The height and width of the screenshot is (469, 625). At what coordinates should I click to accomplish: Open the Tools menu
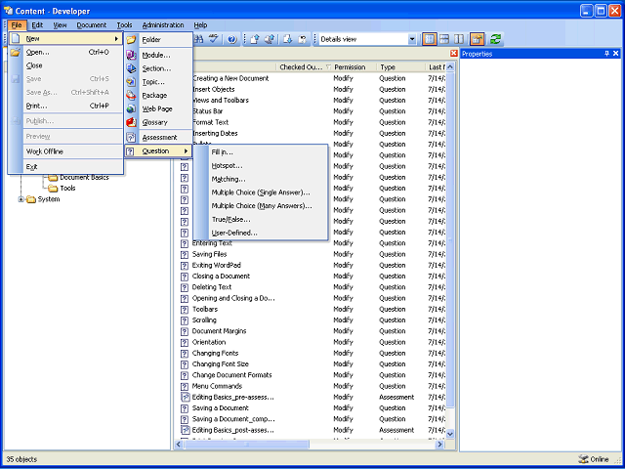(x=124, y=25)
